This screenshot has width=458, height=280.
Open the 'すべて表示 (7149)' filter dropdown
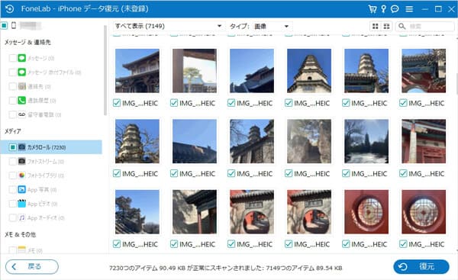(x=168, y=26)
